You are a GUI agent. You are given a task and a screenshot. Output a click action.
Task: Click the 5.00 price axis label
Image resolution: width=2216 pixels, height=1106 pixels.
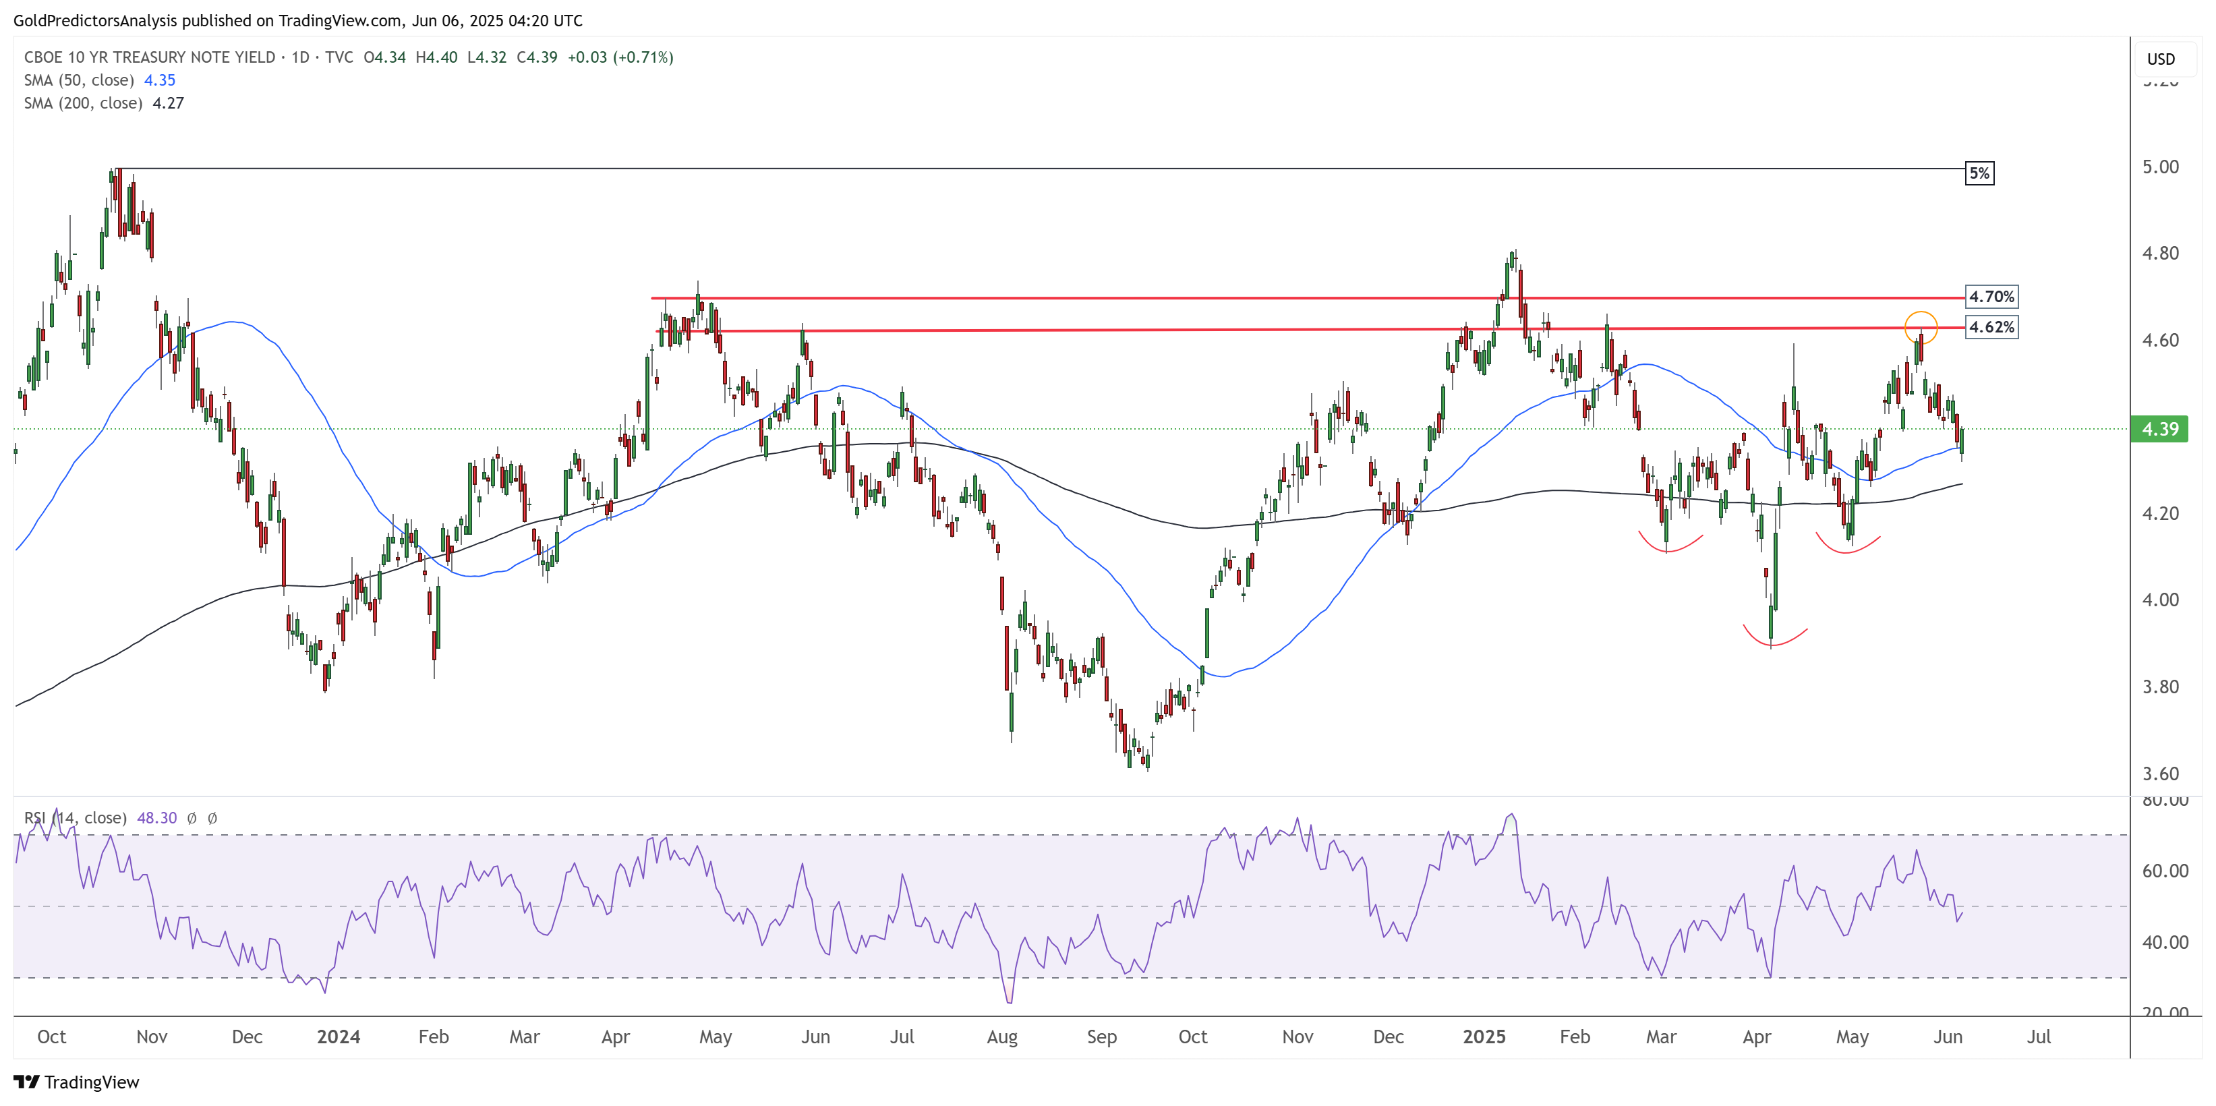(2160, 167)
